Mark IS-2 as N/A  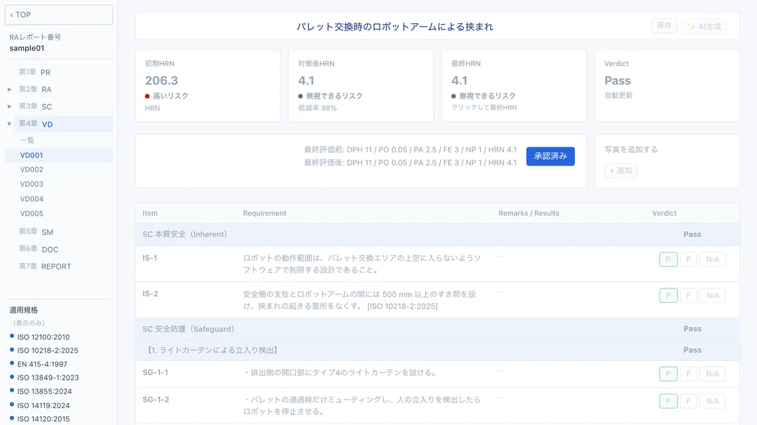click(x=712, y=295)
